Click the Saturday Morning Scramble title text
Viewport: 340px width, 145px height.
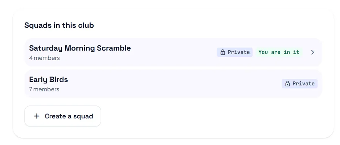(80, 48)
